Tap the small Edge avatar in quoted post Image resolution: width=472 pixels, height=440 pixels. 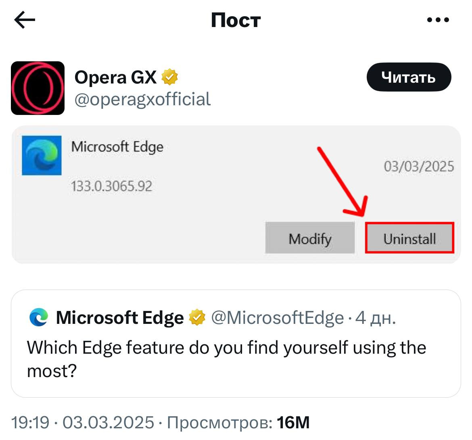(39, 317)
